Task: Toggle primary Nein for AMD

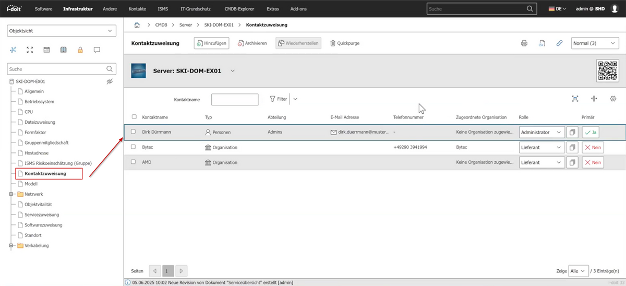Action: [x=593, y=163]
